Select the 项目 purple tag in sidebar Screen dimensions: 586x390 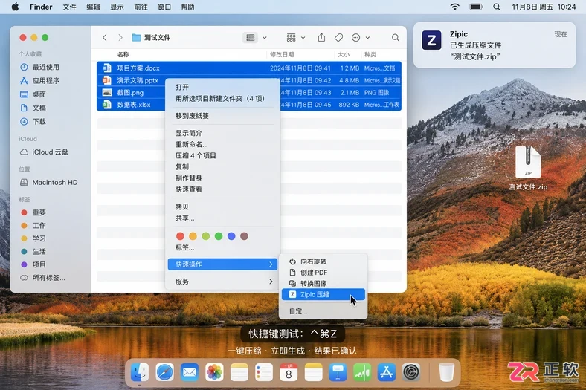33,264
